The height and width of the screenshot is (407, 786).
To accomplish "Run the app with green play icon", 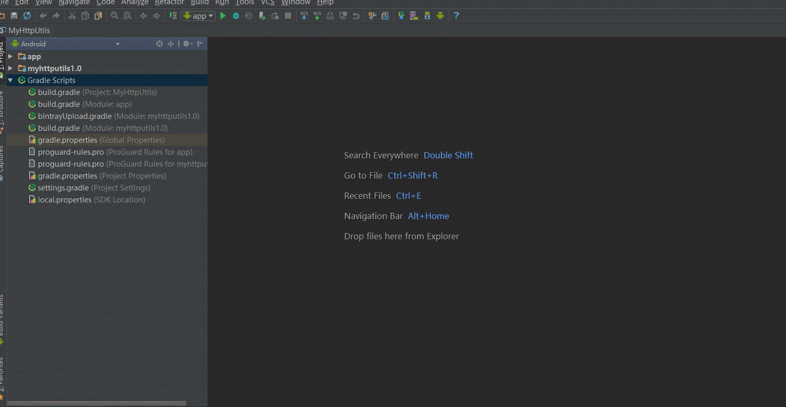I will [x=223, y=16].
